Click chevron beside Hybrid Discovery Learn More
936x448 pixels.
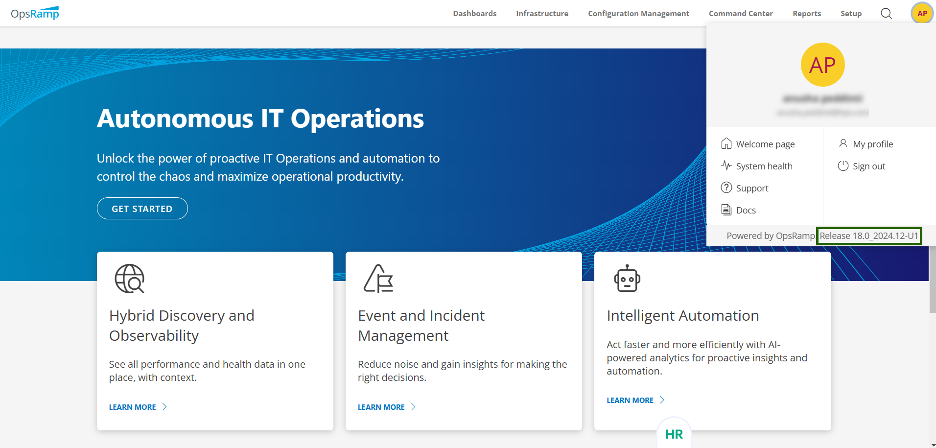164,407
